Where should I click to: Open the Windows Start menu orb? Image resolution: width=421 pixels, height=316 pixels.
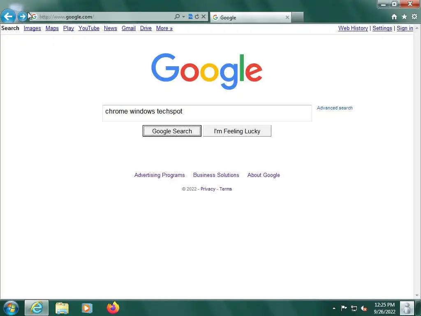tap(11, 308)
